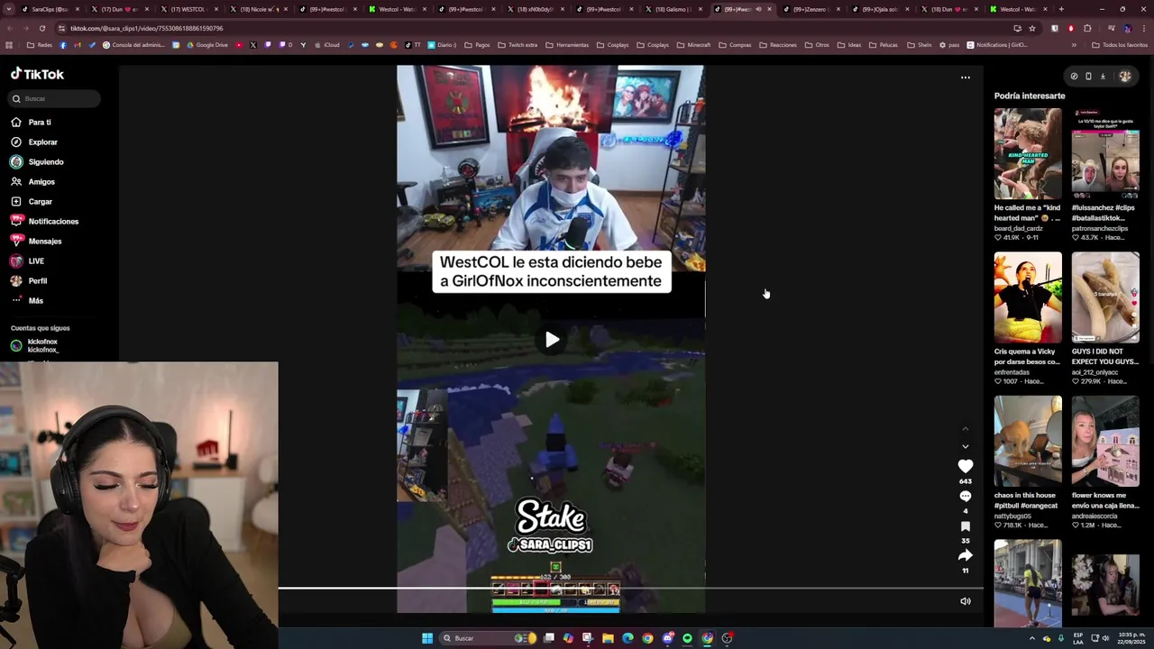1154x649 pixels.
Task: Open the Windows Start menu
Action: tap(427, 638)
